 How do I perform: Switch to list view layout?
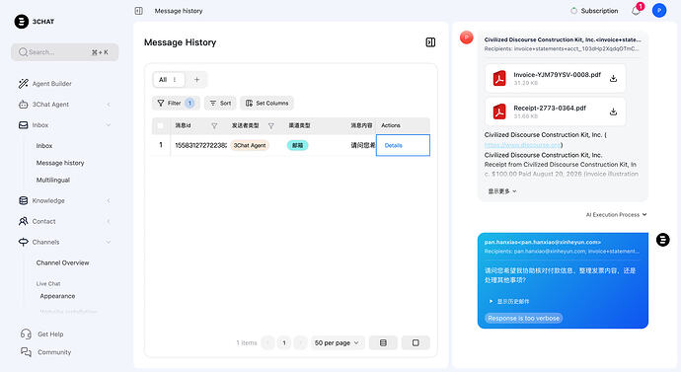[x=383, y=343]
